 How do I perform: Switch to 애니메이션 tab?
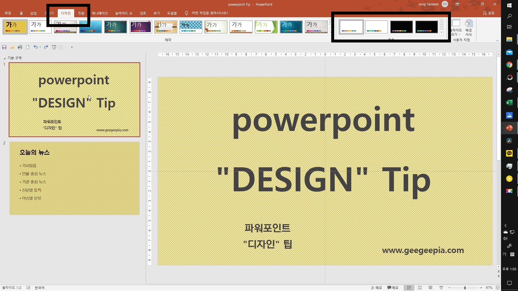pos(100,13)
